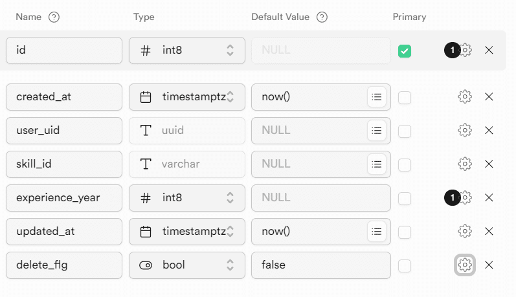Open settings gear for created_at column
The image size is (516, 297).
point(464,97)
